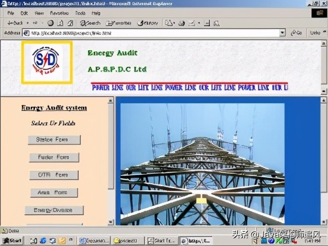Open the History pane from the toolbar
Image resolution: width=328 pixels, height=246 pixels.
[x=148, y=23]
